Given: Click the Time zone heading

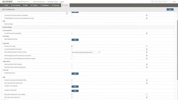Looking at the screenshot, I should [6, 70].
